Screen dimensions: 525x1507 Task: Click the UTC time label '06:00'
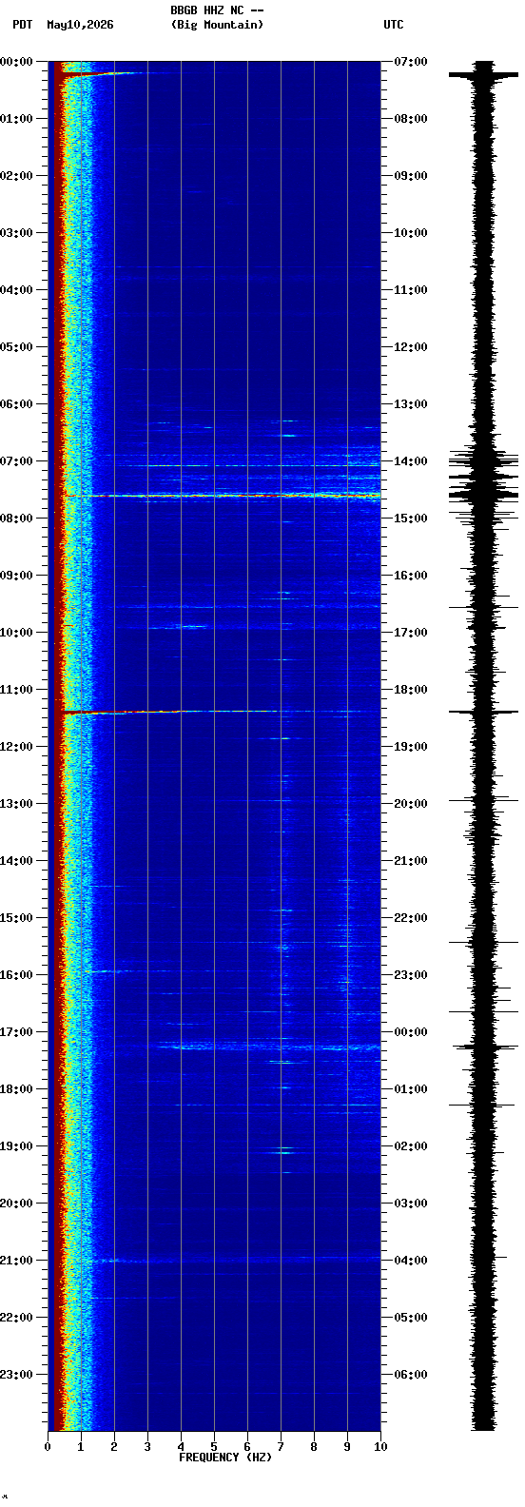pyautogui.click(x=411, y=1375)
